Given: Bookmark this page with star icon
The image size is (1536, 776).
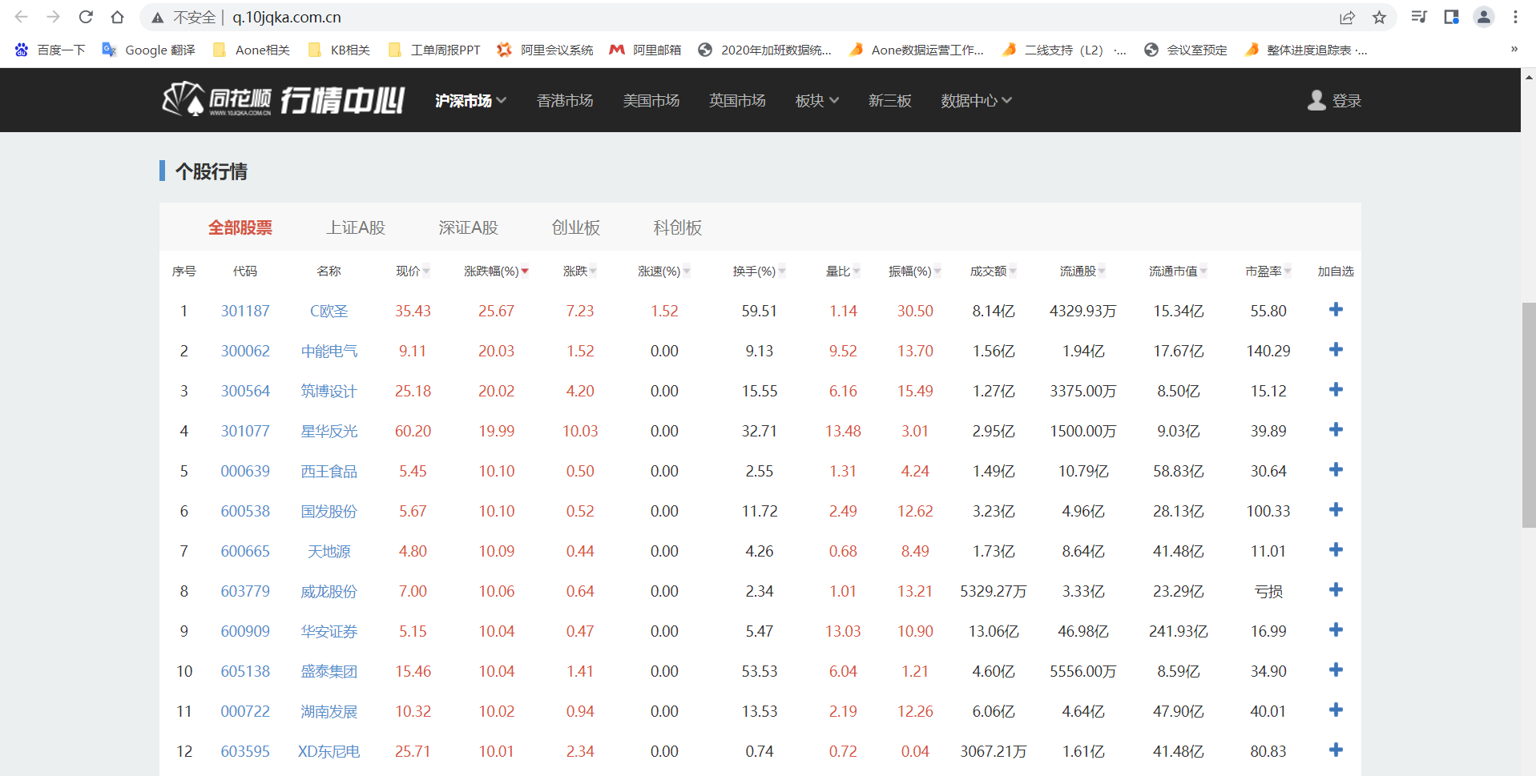Looking at the screenshot, I should [x=1379, y=17].
